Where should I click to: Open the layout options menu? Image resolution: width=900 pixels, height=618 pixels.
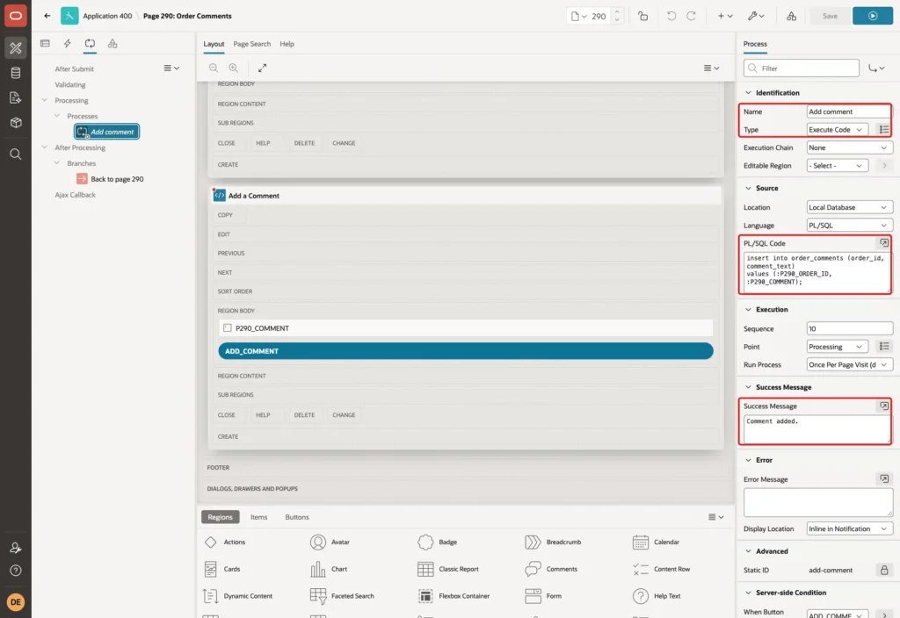711,68
